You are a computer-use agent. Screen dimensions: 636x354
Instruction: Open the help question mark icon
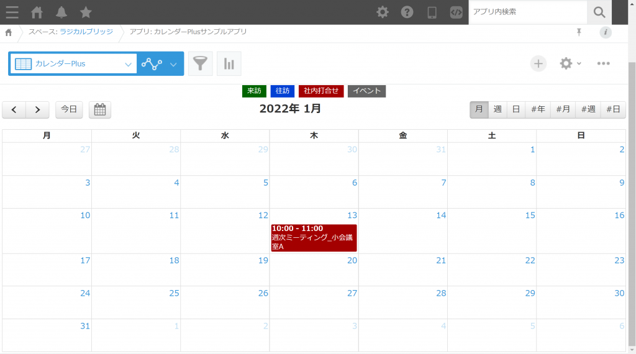[407, 12]
